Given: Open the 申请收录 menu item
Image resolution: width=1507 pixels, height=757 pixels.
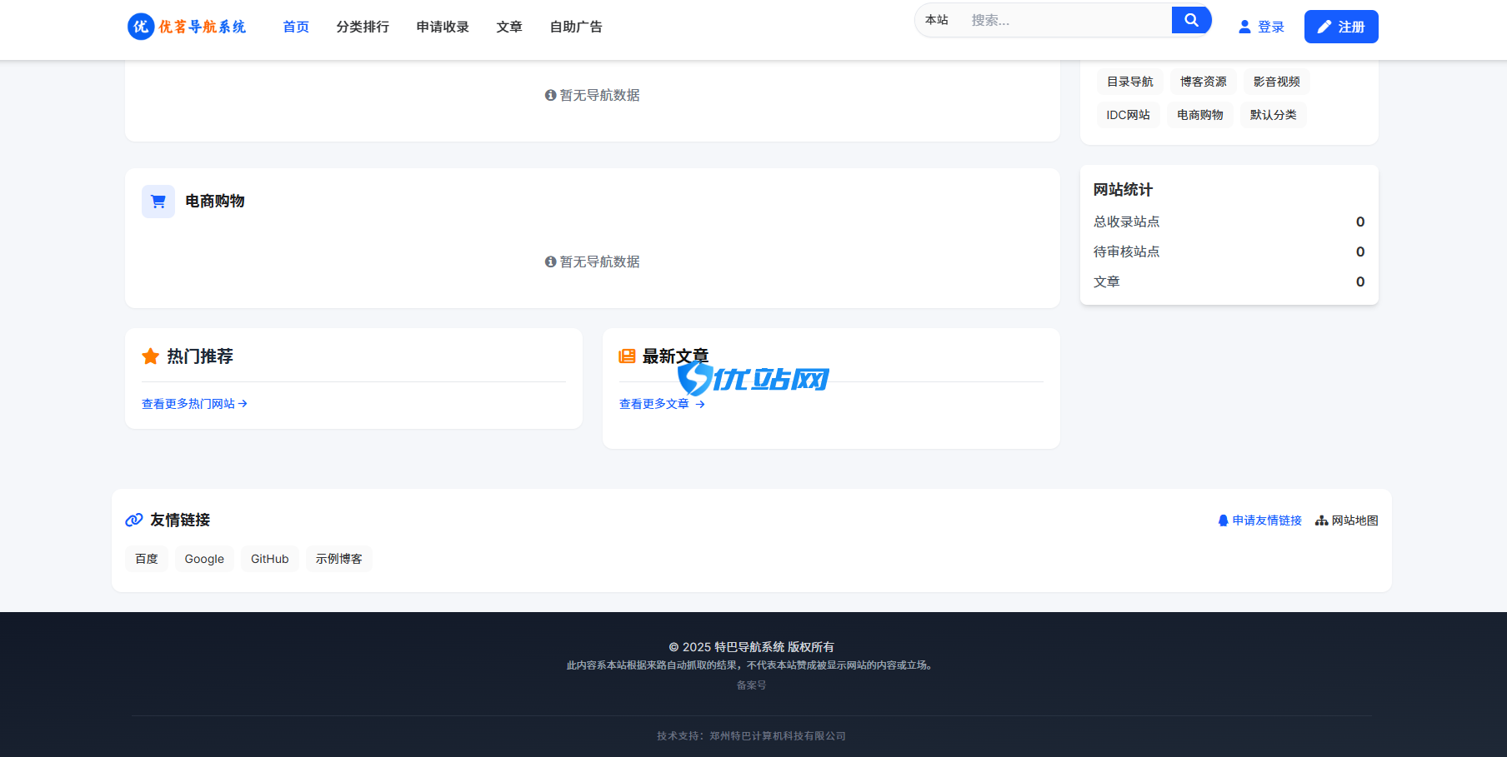Looking at the screenshot, I should click(x=443, y=27).
